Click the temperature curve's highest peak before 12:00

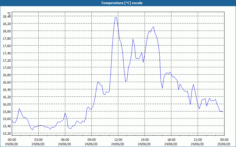click(116, 18)
